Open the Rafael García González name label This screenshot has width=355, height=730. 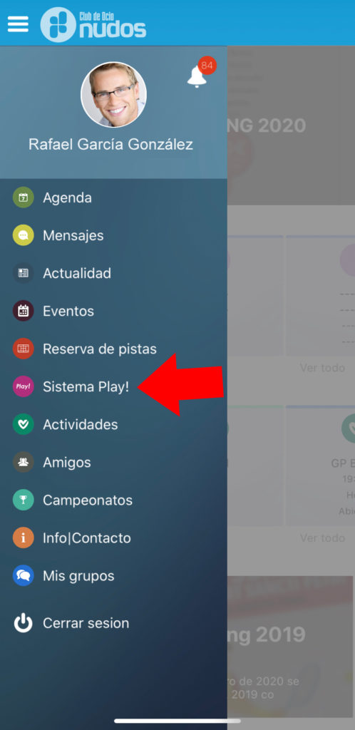(110, 144)
